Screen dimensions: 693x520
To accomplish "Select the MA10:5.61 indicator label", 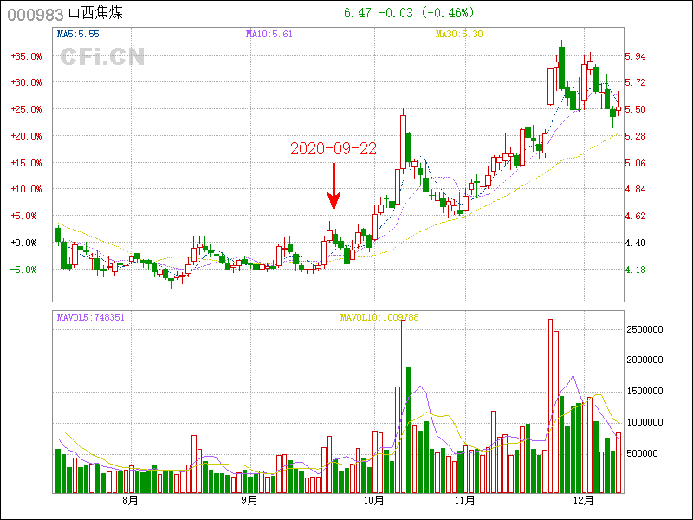I will 269,34.
